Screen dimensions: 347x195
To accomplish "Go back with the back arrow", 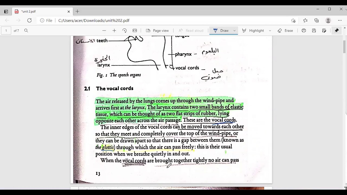I will click(x=7, y=20).
